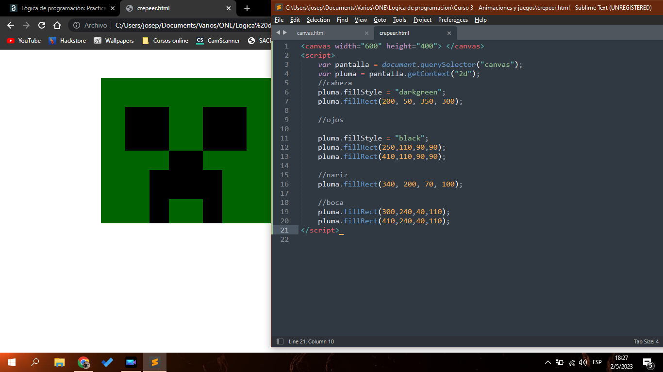
Task: Click Line 21, Column 10 status text
Action: click(x=311, y=341)
